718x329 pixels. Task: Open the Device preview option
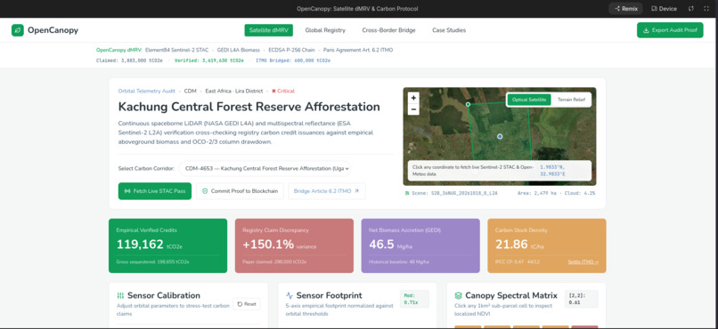click(664, 9)
